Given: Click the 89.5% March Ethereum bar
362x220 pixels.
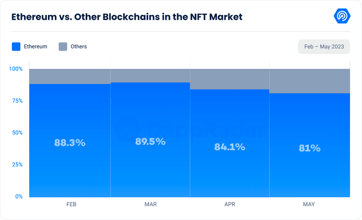Looking at the screenshot, I should (150, 142).
